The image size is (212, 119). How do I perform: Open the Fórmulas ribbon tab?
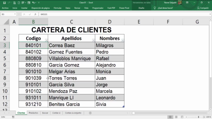pyautogui.click(x=57, y=8)
